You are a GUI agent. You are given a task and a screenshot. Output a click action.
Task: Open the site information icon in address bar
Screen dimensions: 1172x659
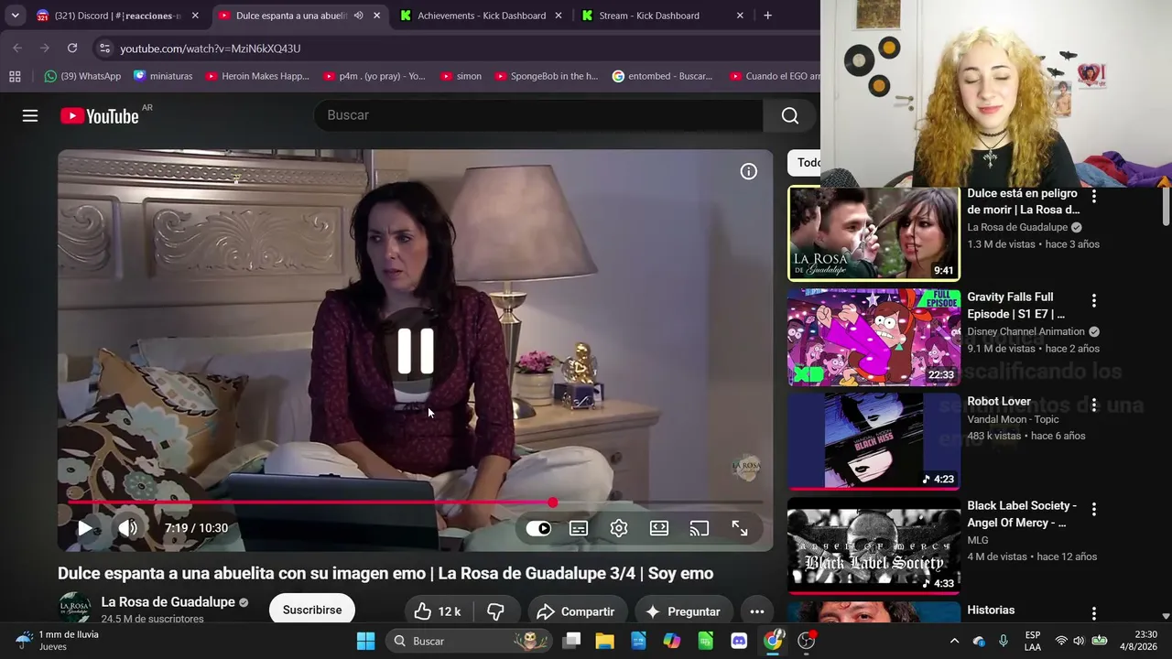[x=104, y=49]
